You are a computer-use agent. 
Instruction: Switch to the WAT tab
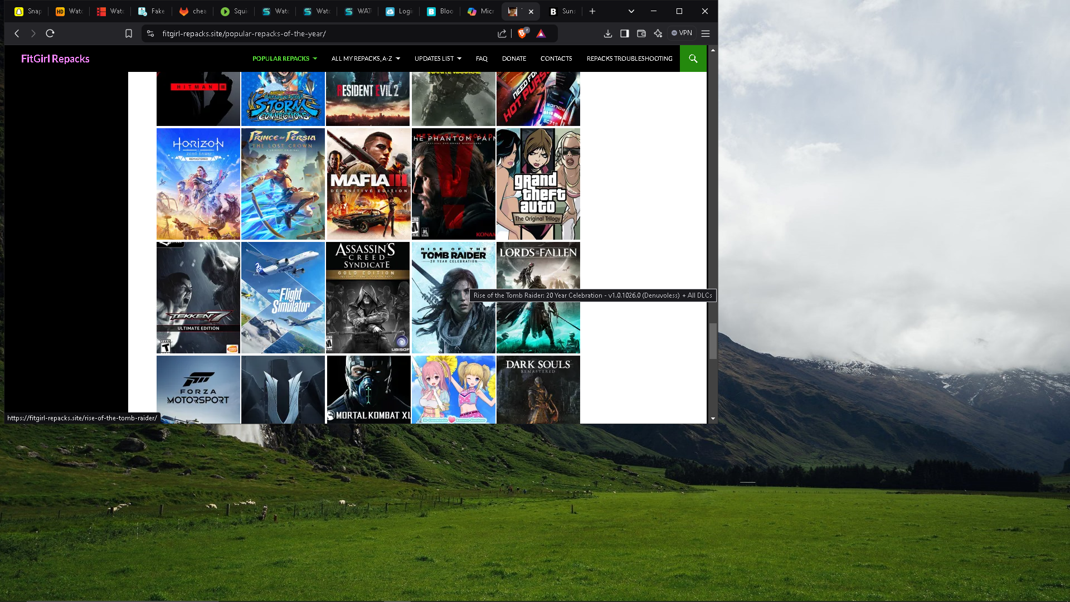(357, 11)
